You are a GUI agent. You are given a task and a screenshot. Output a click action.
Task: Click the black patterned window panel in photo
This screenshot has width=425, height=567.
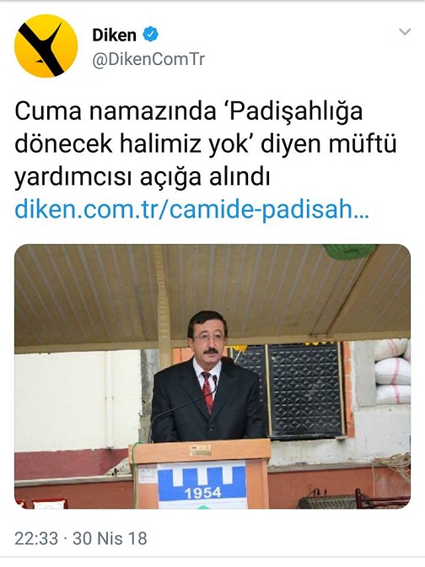(x=306, y=391)
